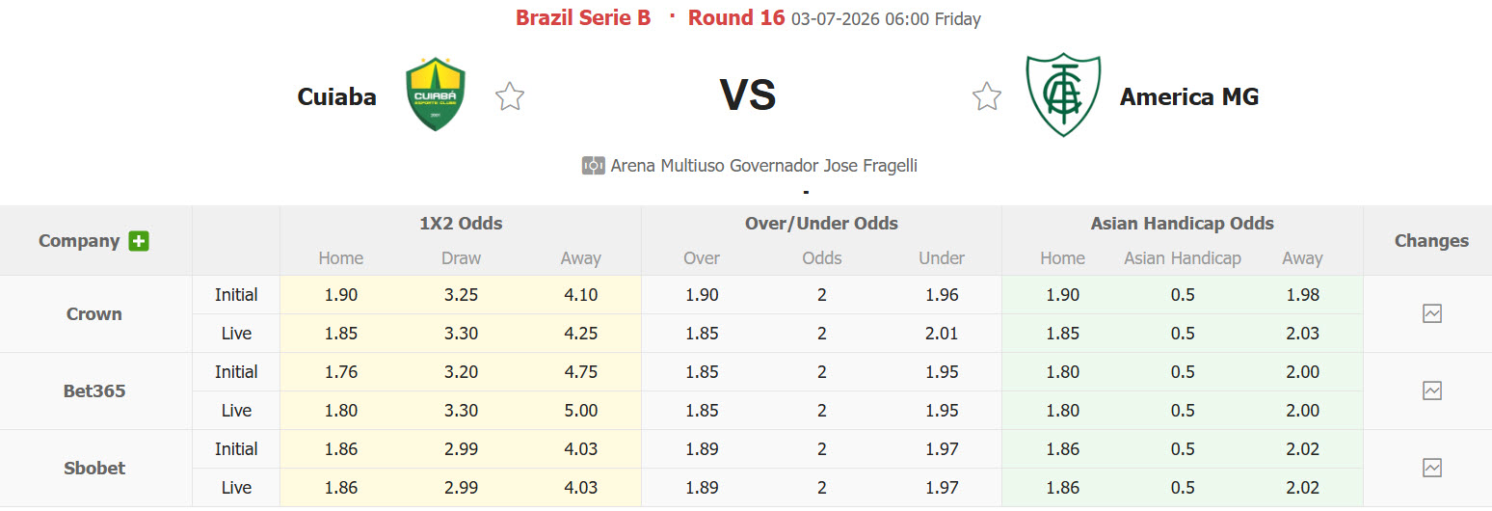1492x511 pixels.
Task: Open the Brazil Serie B league link
Action: [583, 18]
